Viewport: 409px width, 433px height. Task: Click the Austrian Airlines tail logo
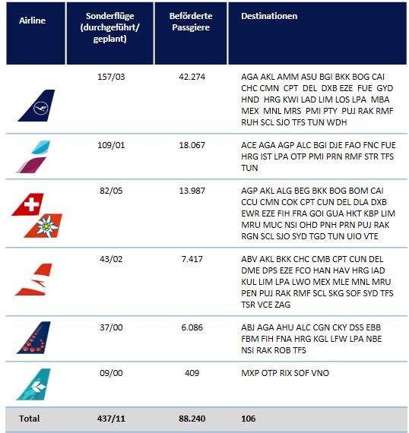pos(33,280)
